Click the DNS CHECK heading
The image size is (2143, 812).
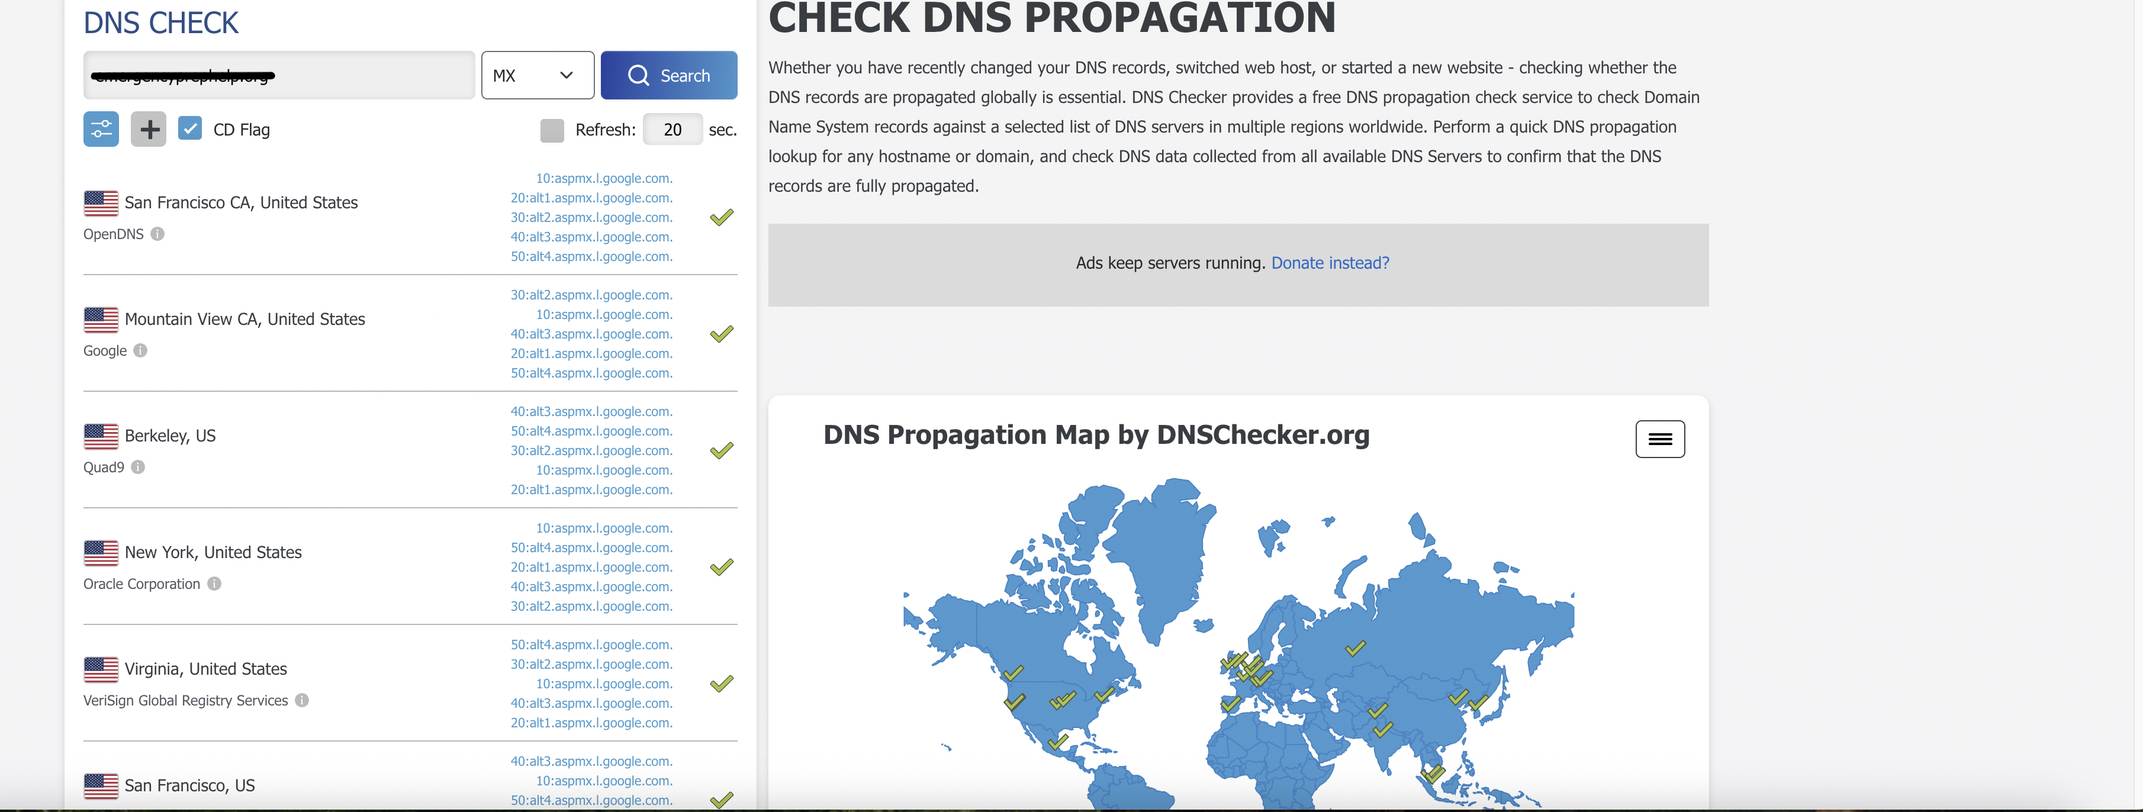pos(160,22)
